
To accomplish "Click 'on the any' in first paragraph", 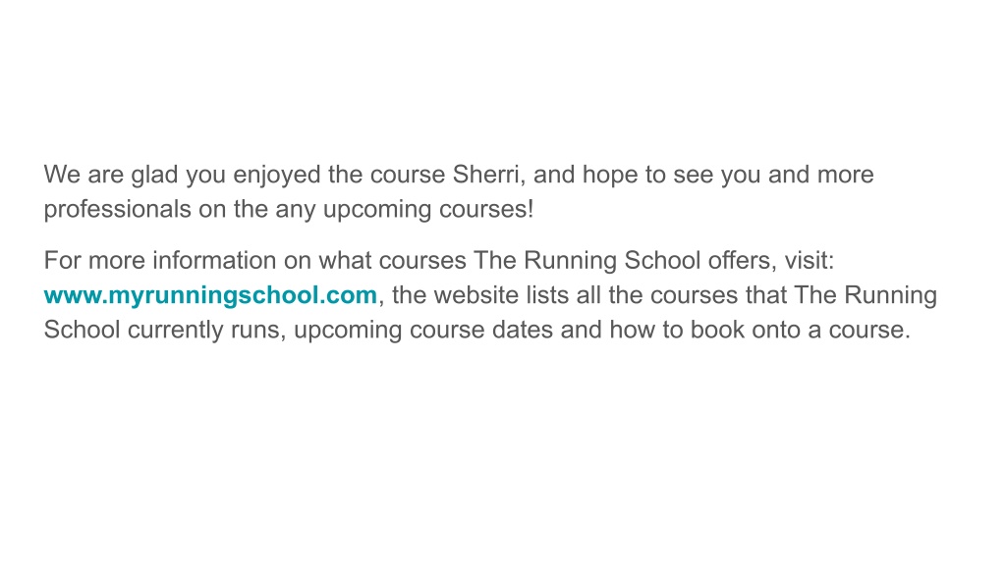I will 256,210.
